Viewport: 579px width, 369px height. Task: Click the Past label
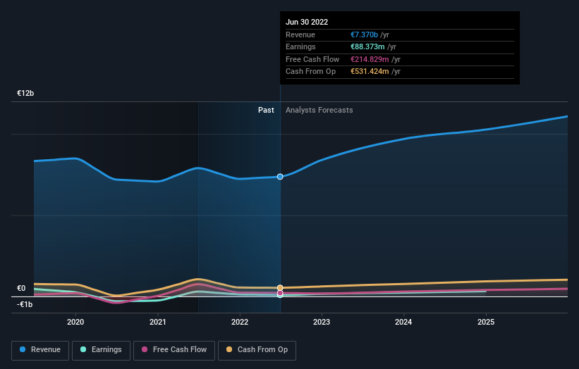click(266, 110)
